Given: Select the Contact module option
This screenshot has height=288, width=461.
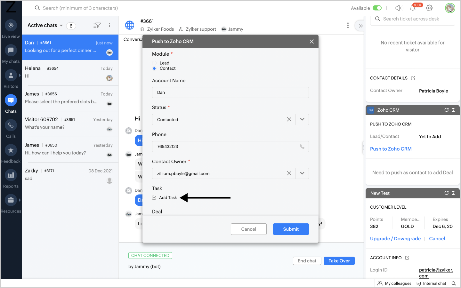Looking at the screenshot, I should (x=154, y=68).
